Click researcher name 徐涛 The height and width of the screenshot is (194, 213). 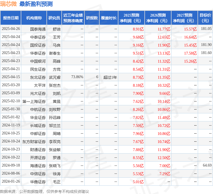click(x=57, y=174)
